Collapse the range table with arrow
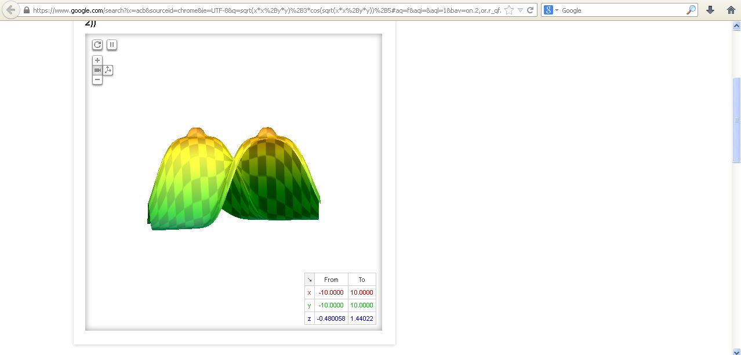This screenshot has width=741, height=355. point(310,280)
